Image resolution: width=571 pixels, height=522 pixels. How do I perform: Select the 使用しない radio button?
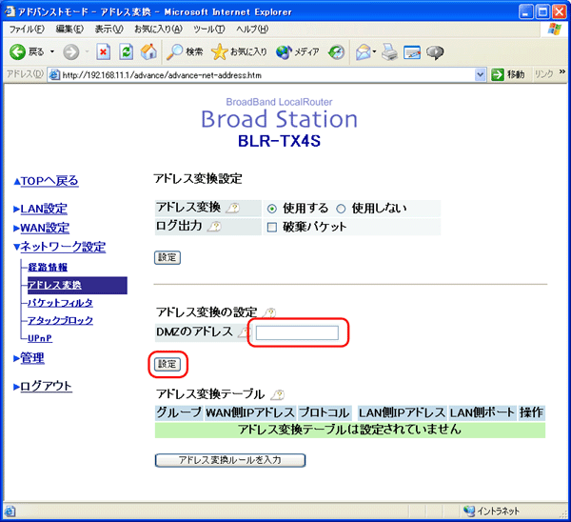pos(341,209)
